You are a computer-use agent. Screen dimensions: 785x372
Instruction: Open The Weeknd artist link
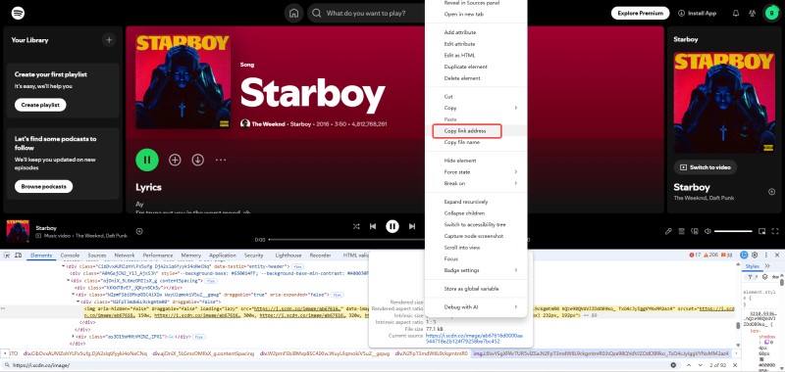tap(269, 123)
